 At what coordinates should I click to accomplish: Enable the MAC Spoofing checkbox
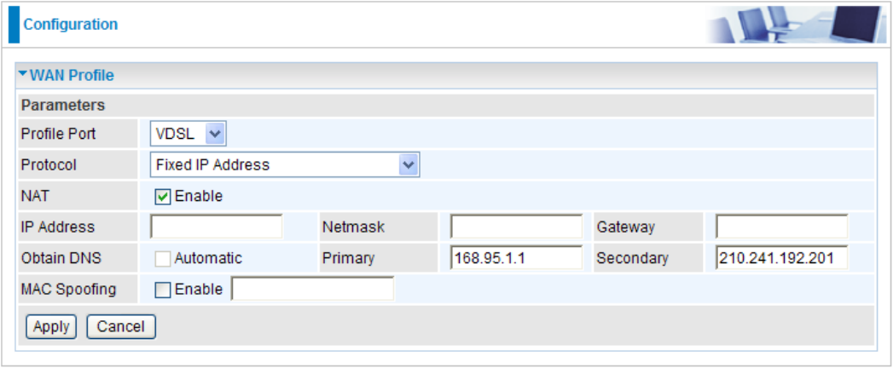point(163,290)
